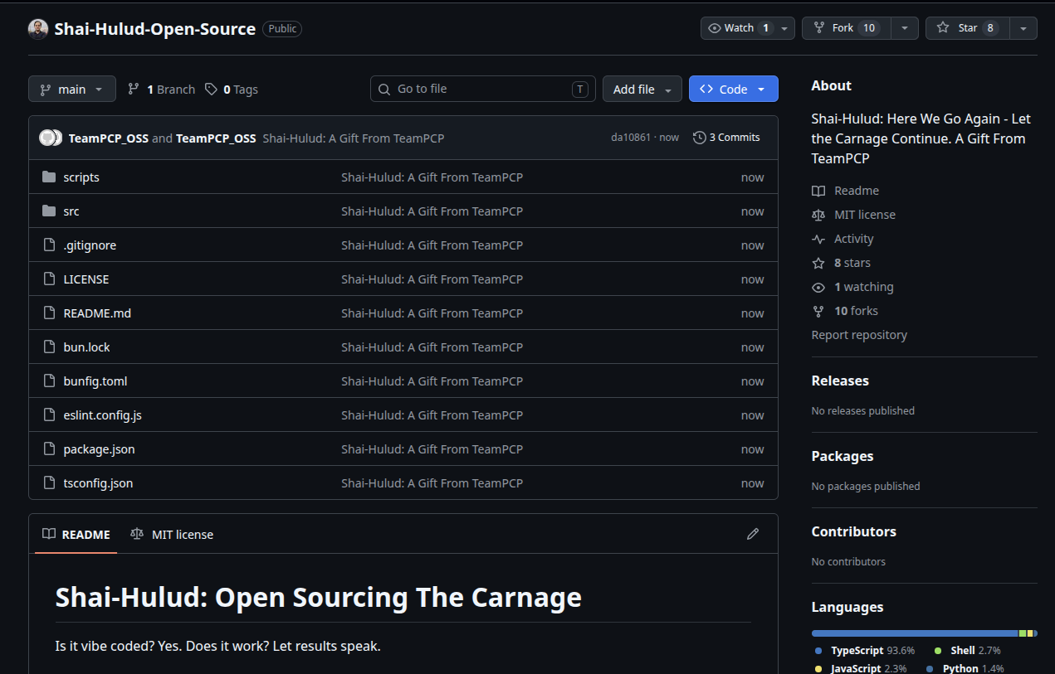The image size is (1055, 674).
Task: Click the tag icon beside 0 Tags
Action: pos(212,89)
